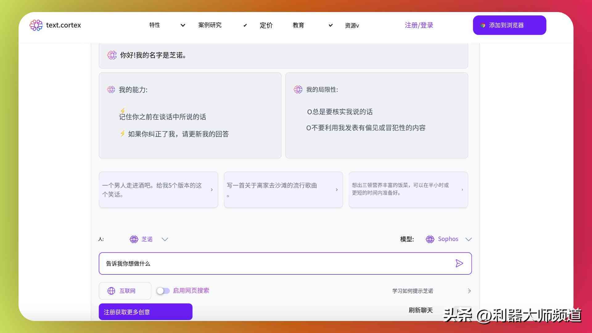Screen dimensions: 592x333
Task: Click the 芝诺 persona icon in input bar
Action: tap(134, 239)
